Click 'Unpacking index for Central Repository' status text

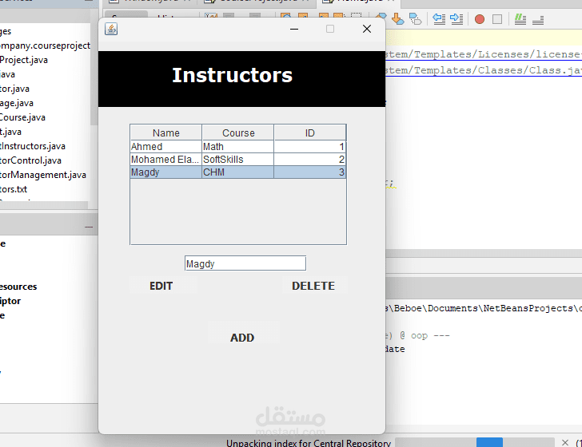point(309,443)
